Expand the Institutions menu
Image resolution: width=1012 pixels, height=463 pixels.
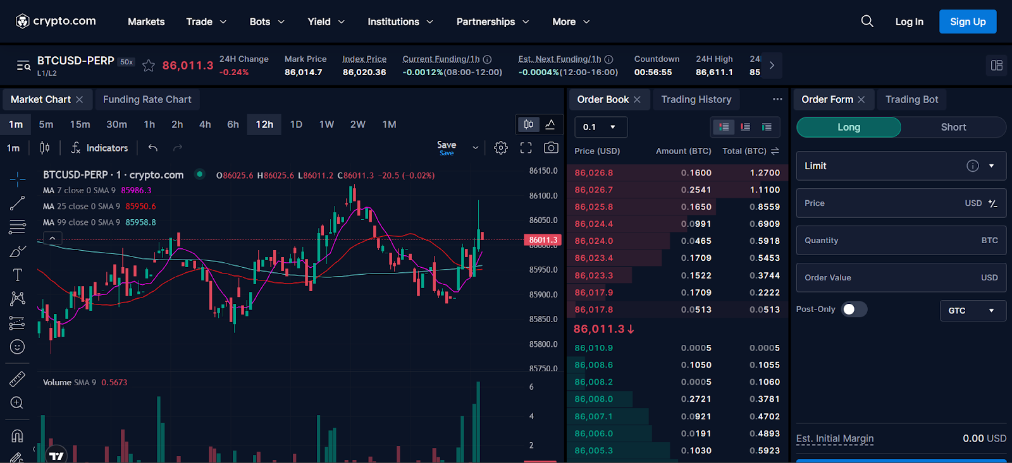pos(400,21)
